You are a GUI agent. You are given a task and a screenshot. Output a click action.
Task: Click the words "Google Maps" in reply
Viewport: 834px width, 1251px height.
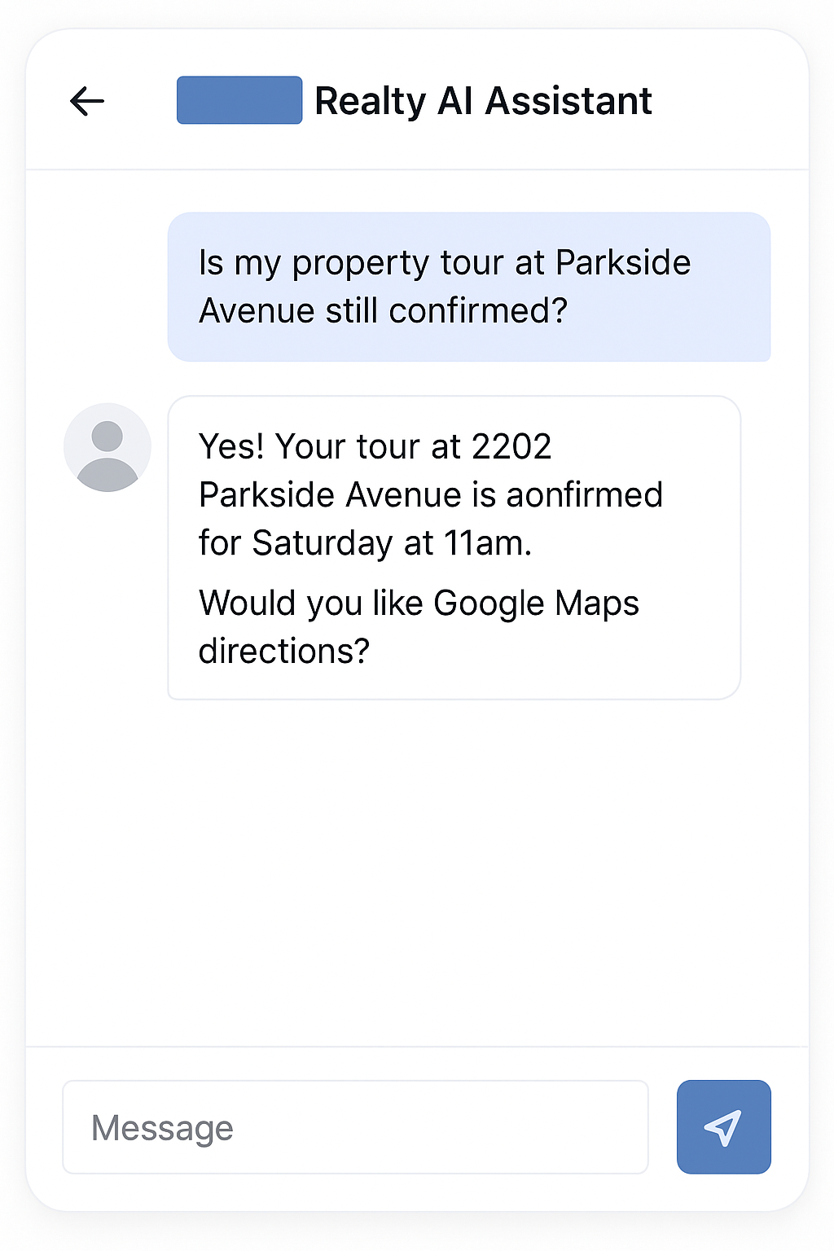(536, 604)
